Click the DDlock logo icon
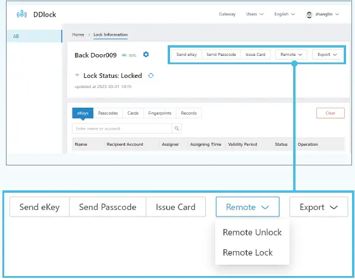355x279 pixels. pyautogui.click(x=22, y=14)
